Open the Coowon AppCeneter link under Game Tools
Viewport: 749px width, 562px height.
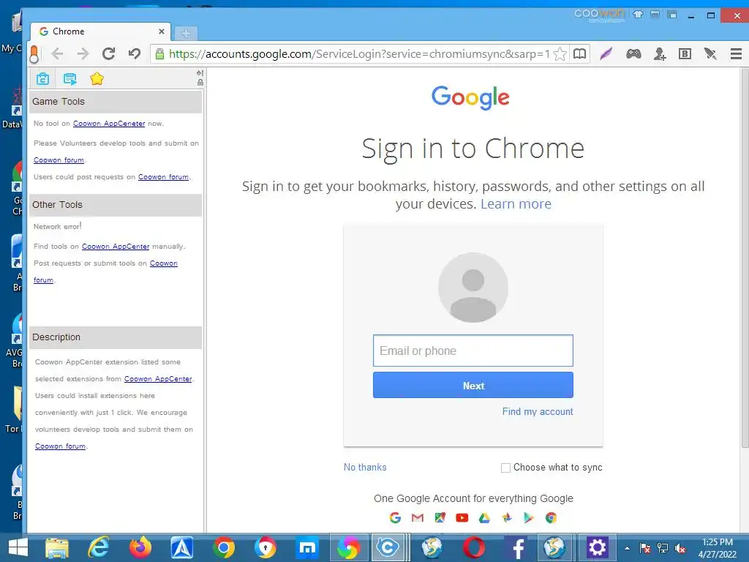pos(109,123)
